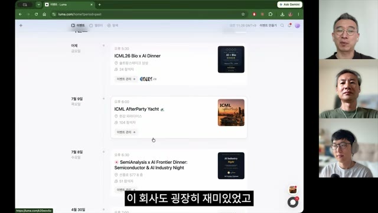
Task: Click the Ask Gemini button
Action: coord(289,4)
